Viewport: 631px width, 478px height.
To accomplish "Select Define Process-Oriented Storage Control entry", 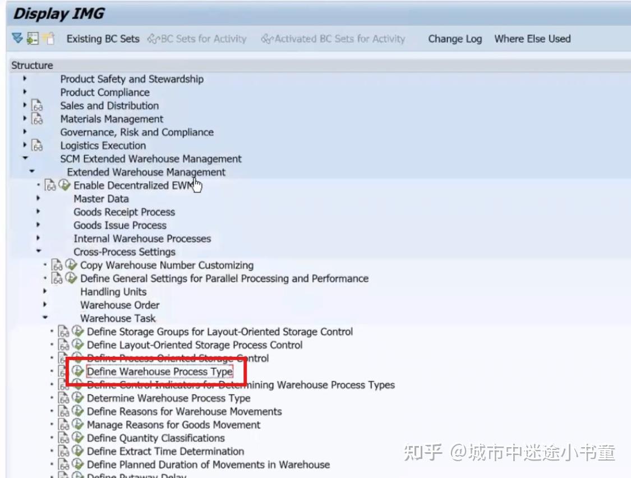I will [178, 358].
